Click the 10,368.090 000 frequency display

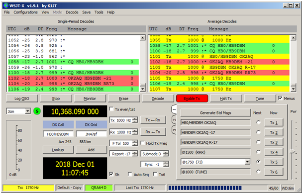coord(75,111)
